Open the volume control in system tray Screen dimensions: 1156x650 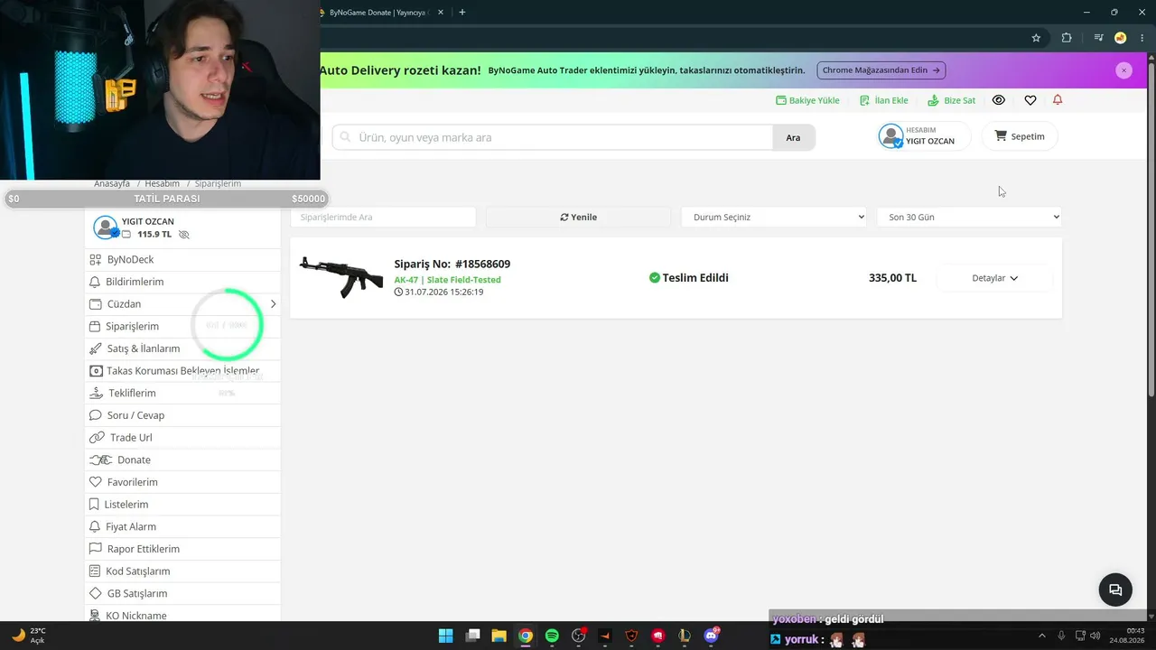coord(1095,636)
